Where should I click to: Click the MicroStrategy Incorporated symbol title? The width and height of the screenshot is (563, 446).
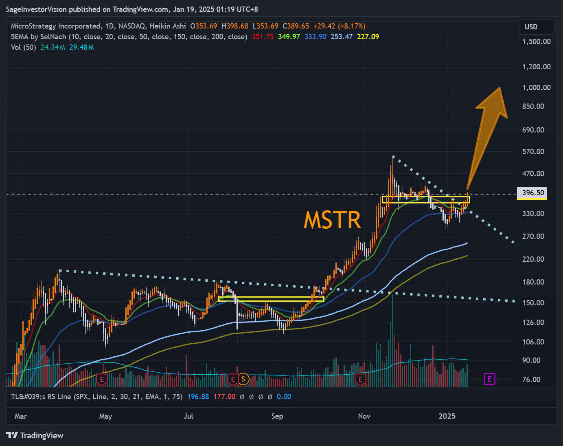point(56,26)
